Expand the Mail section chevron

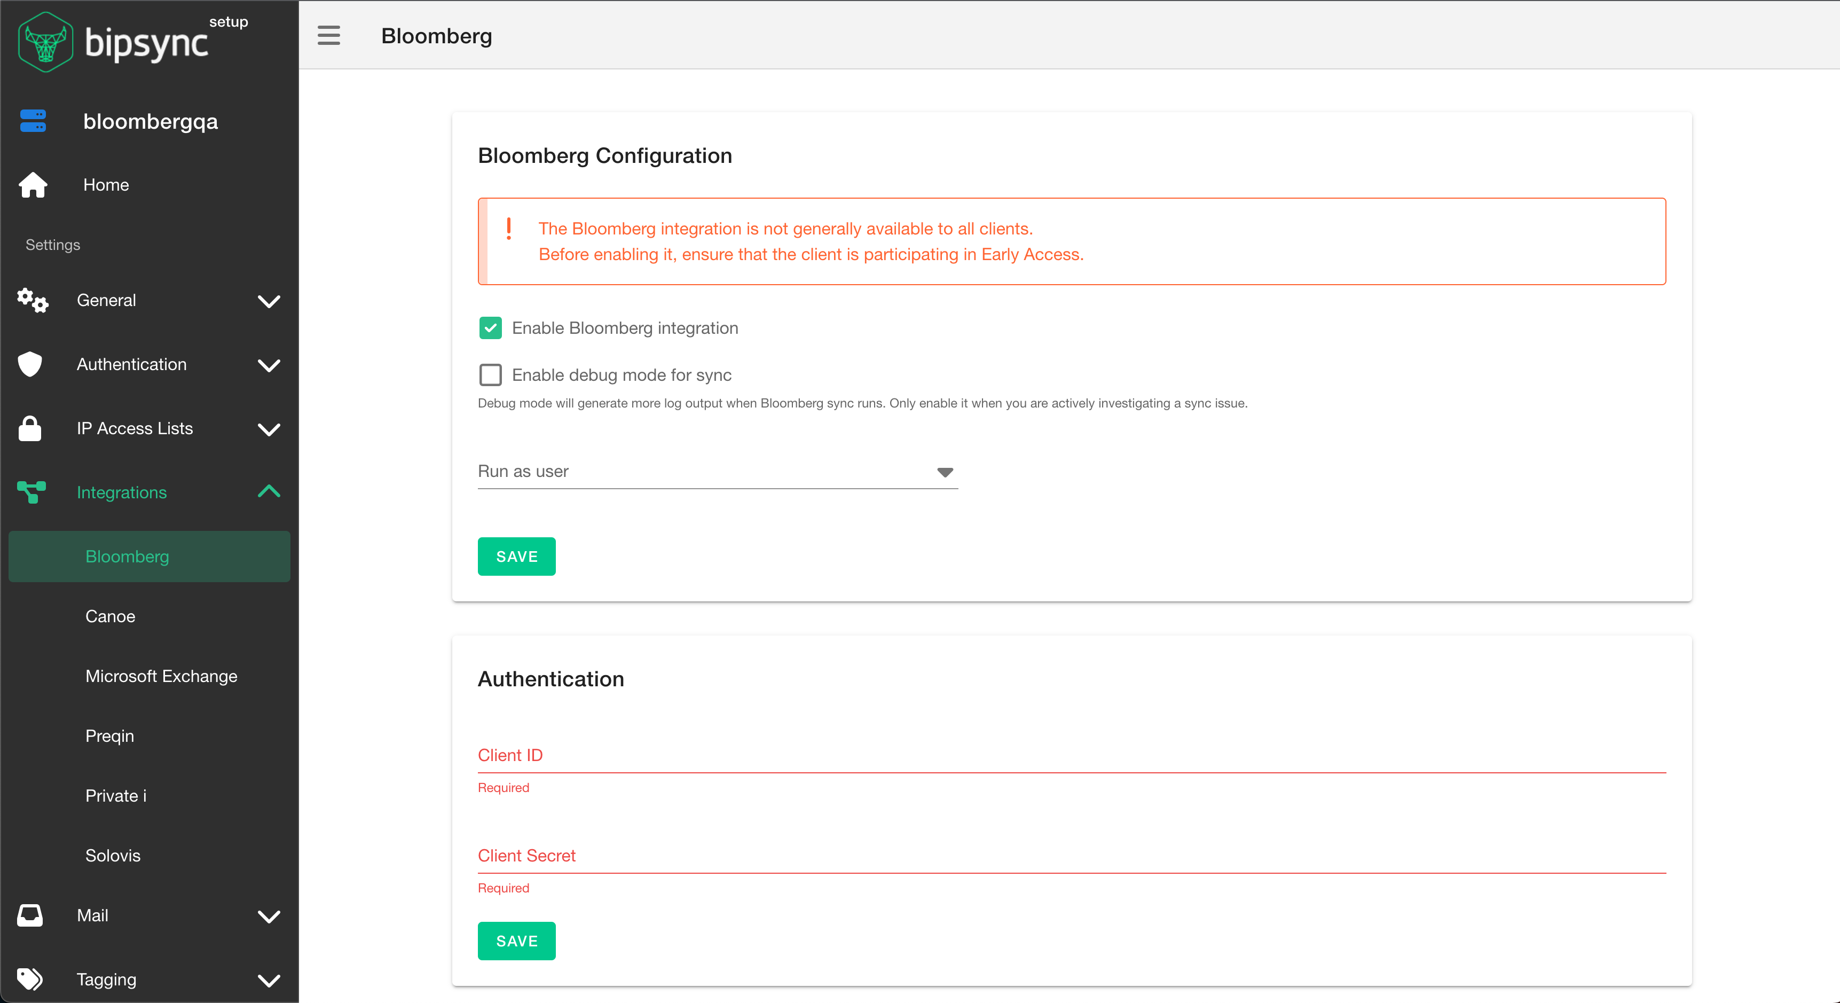click(269, 916)
